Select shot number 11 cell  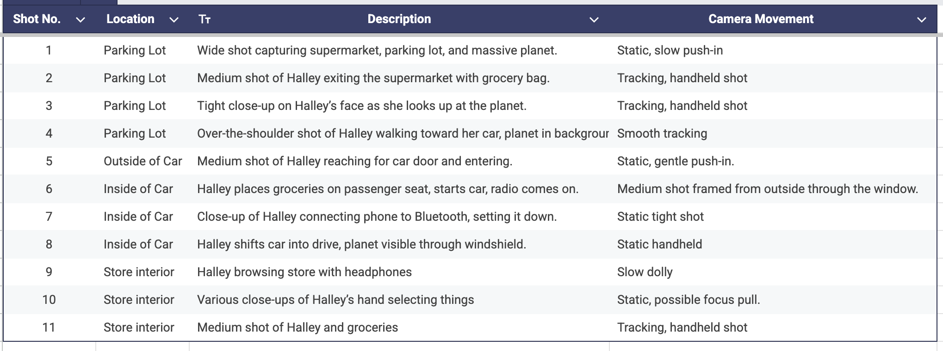coord(49,327)
